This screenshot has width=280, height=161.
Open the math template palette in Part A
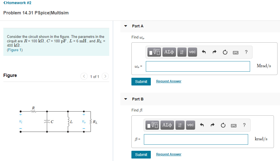pyautogui.click(x=154, y=52)
